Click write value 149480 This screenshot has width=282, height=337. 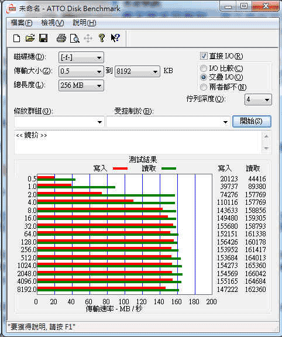click(x=228, y=218)
